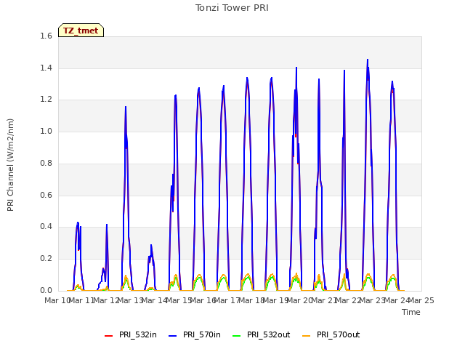Click the blue PRI_570in legend swatch
This screenshot has height=349, width=465.
click(x=173, y=336)
